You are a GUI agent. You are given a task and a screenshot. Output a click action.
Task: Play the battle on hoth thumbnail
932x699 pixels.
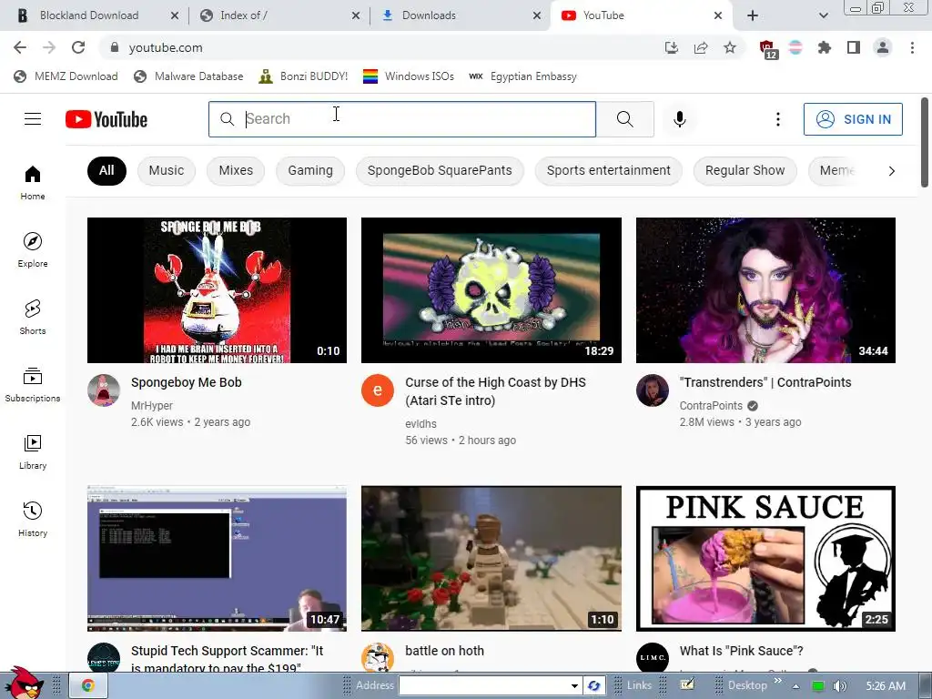[491, 559]
